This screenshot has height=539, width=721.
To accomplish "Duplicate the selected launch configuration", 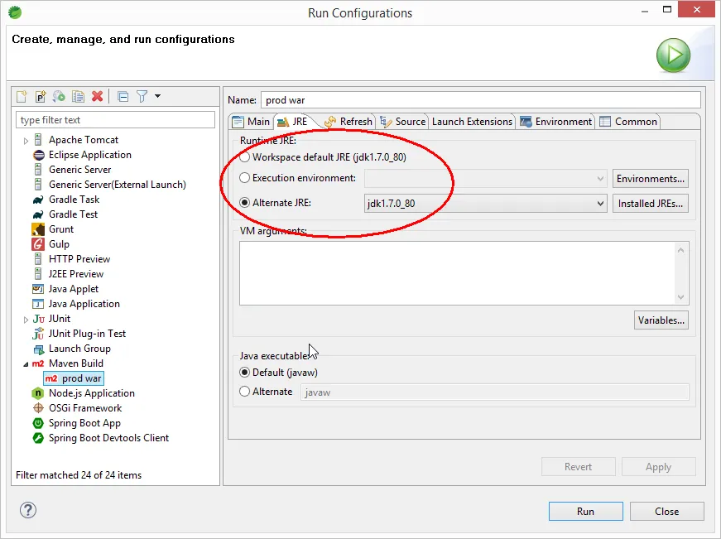I will pyautogui.click(x=78, y=96).
